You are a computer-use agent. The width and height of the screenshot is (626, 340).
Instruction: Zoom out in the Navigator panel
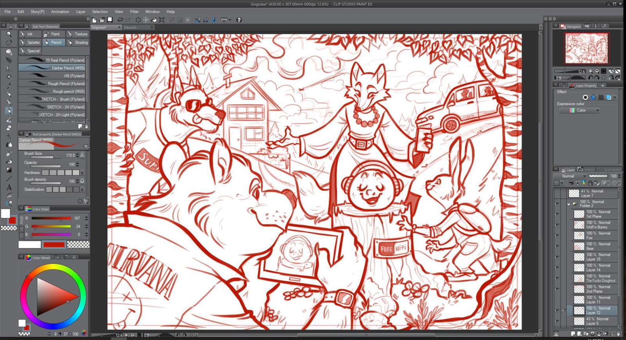(590, 71)
